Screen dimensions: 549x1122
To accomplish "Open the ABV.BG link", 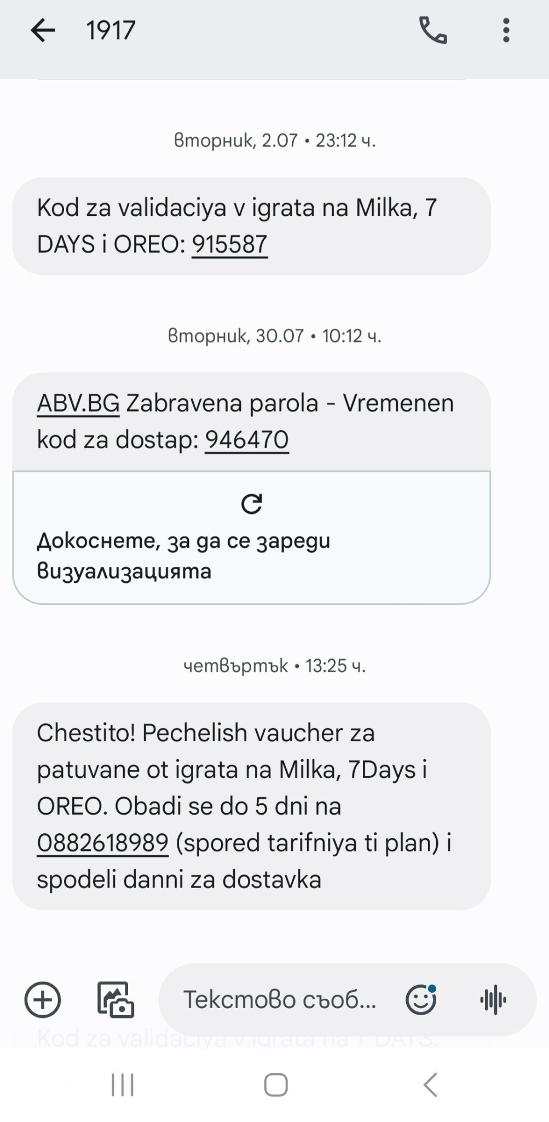I will (x=78, y=404).
